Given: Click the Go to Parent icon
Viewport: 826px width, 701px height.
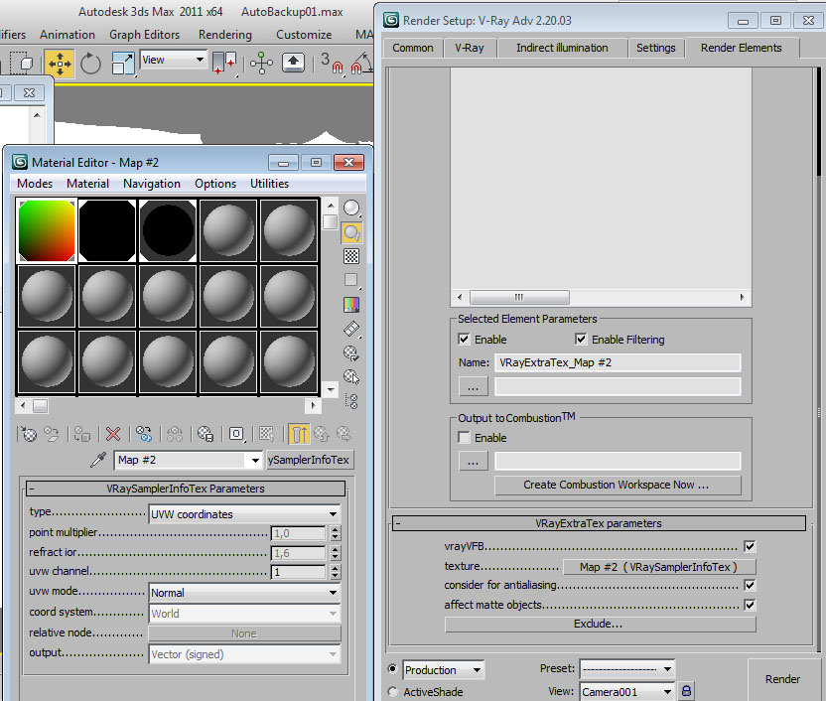Looking at the screenshot, I should pyautogui.click(x=322, y=434).
